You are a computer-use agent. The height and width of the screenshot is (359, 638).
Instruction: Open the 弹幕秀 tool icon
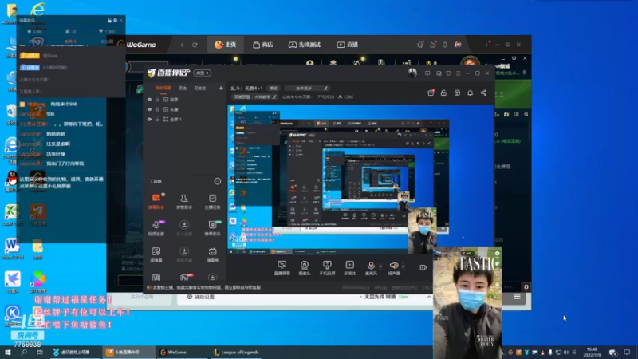[212, 254]
